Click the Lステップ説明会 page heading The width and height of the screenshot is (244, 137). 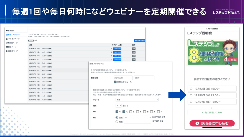(200, 33)
